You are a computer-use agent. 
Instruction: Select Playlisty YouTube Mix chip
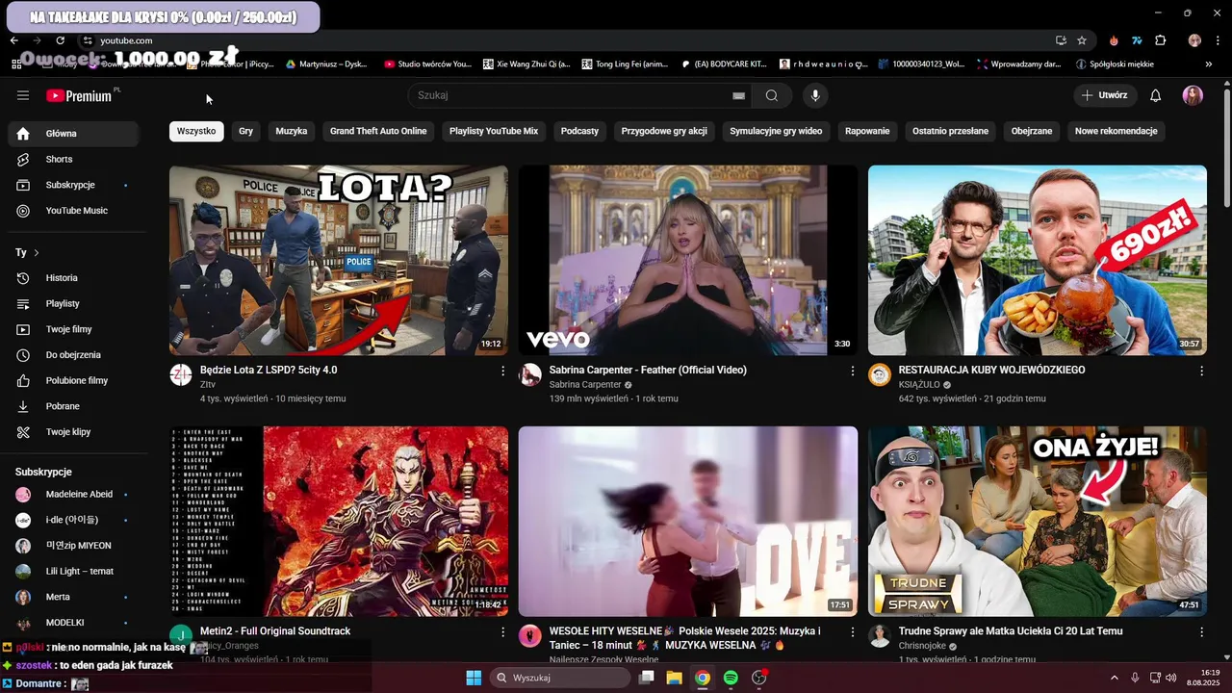(x=494, y=131)
